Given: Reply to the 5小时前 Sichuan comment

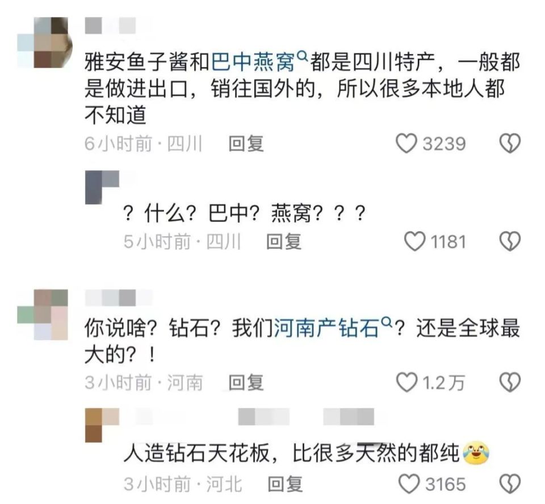Looking at the screenshot, I should [x=284, y=242].
